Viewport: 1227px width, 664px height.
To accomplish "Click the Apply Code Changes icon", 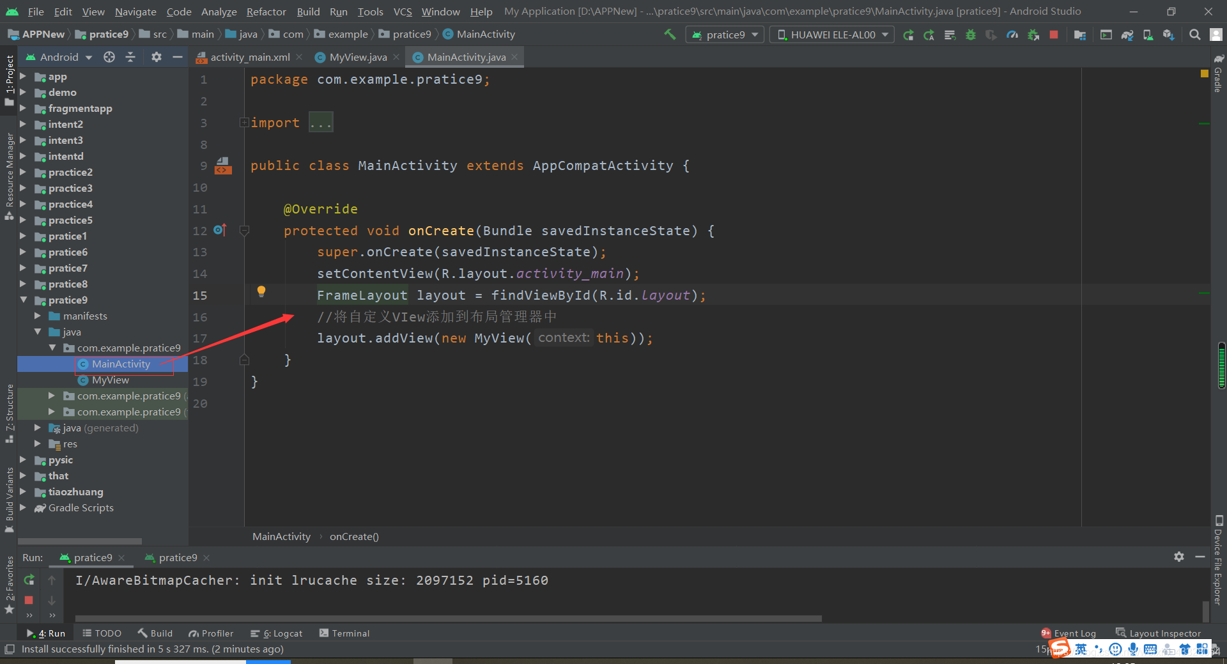I will point(950,35).
